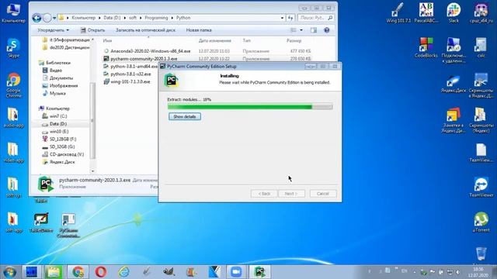497x279 pixels.
Task: Select Data (D:) drive in navigation pane
Action: [58, 124]
